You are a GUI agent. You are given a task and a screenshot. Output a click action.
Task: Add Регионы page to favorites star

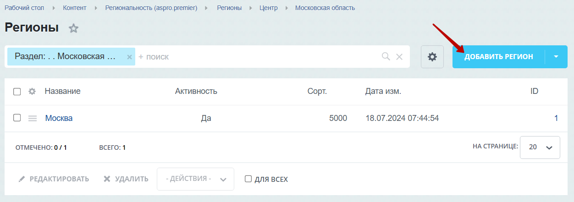tap(73, 28)
